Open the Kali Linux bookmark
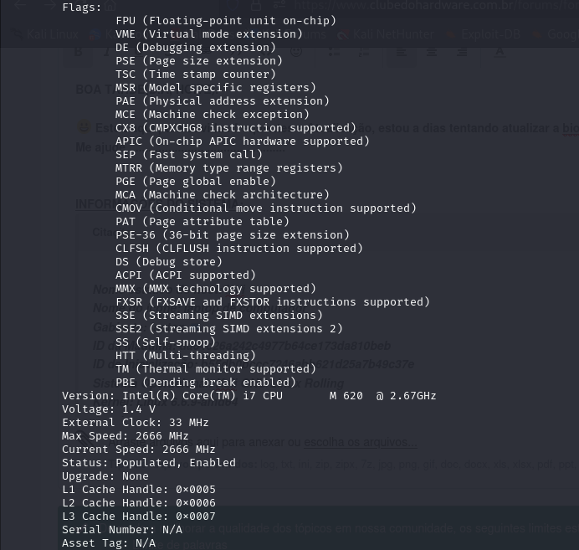This screenshot has height=550, width=579. pos(45,34)
